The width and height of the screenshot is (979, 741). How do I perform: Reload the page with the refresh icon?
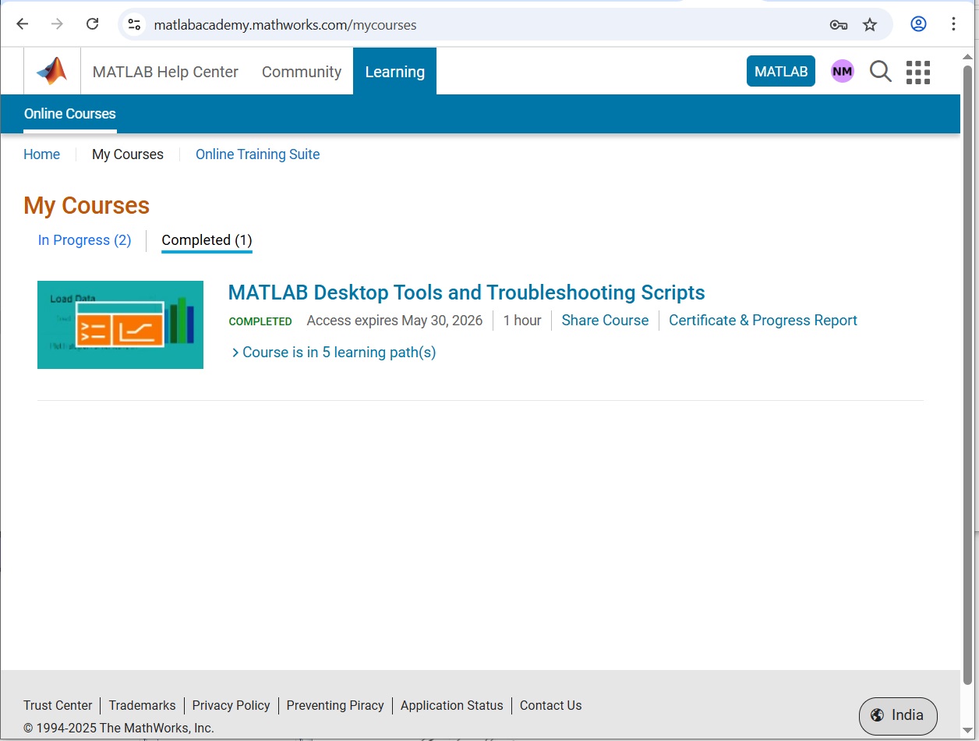[92, 24]
